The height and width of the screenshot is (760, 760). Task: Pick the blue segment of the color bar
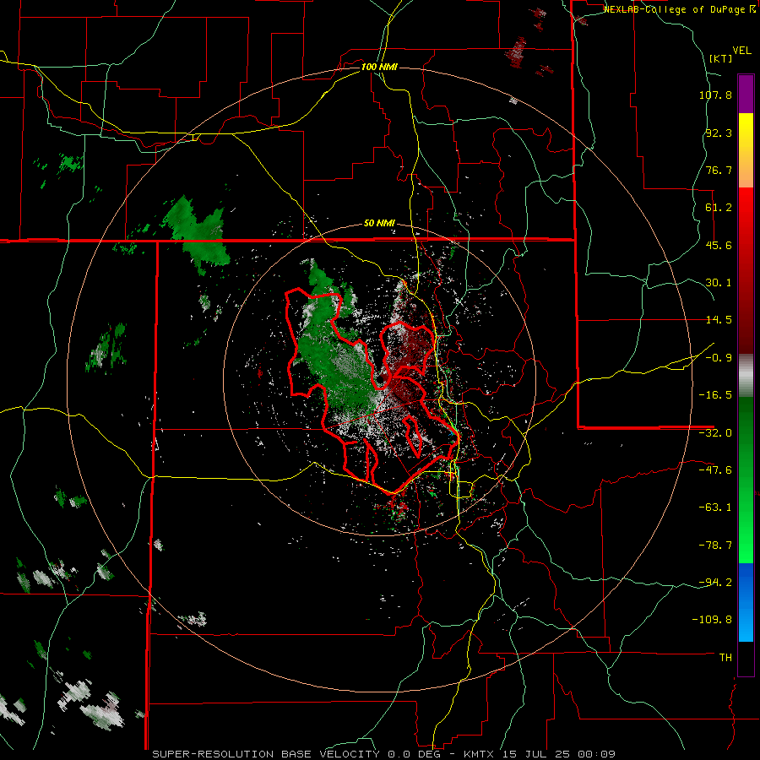pyautogui.click(x=746, y=602)
